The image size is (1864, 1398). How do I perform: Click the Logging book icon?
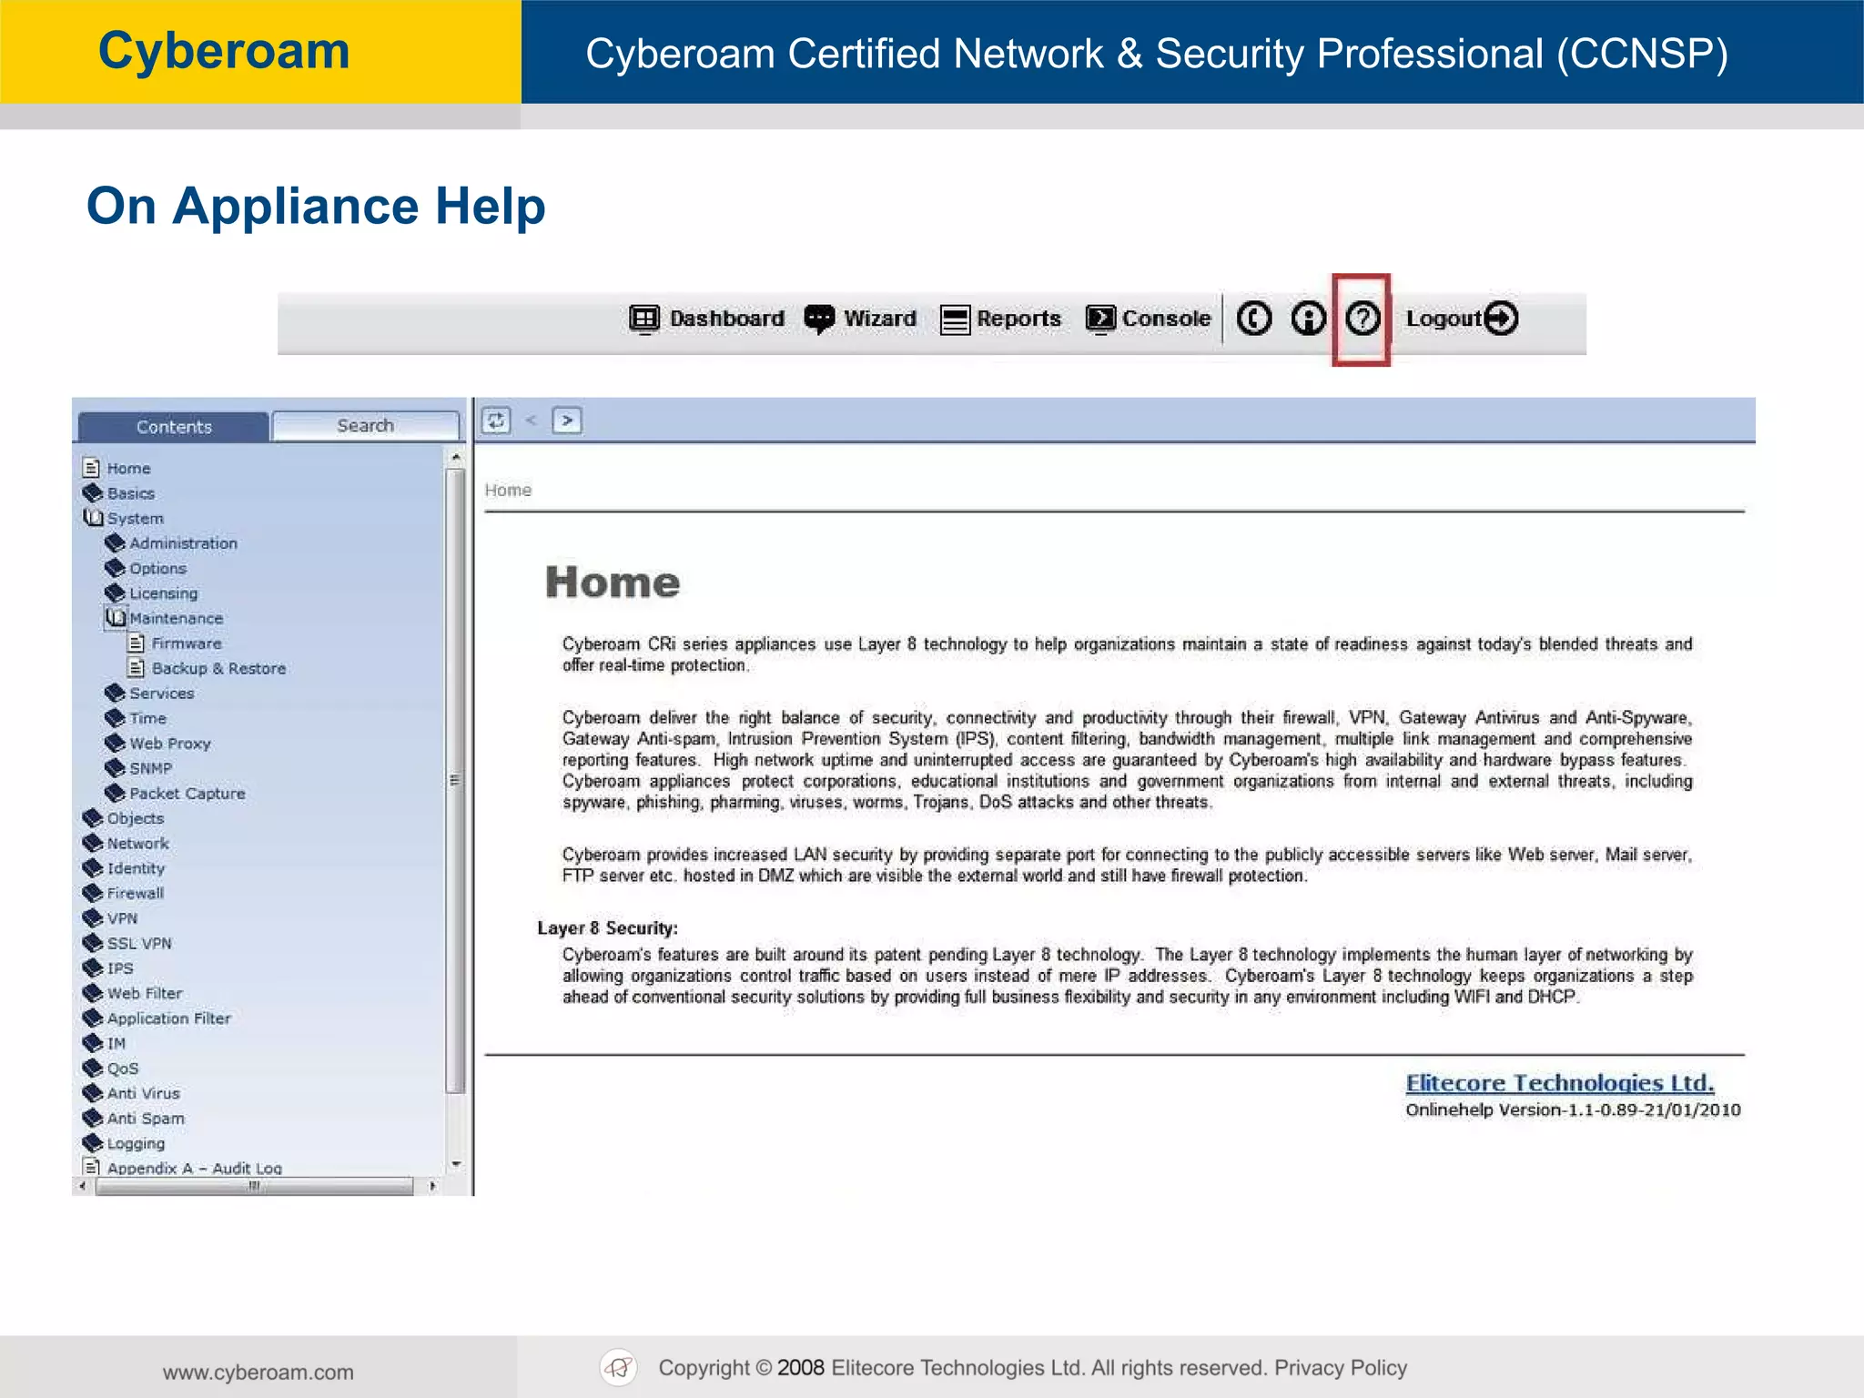[93, 1144]
